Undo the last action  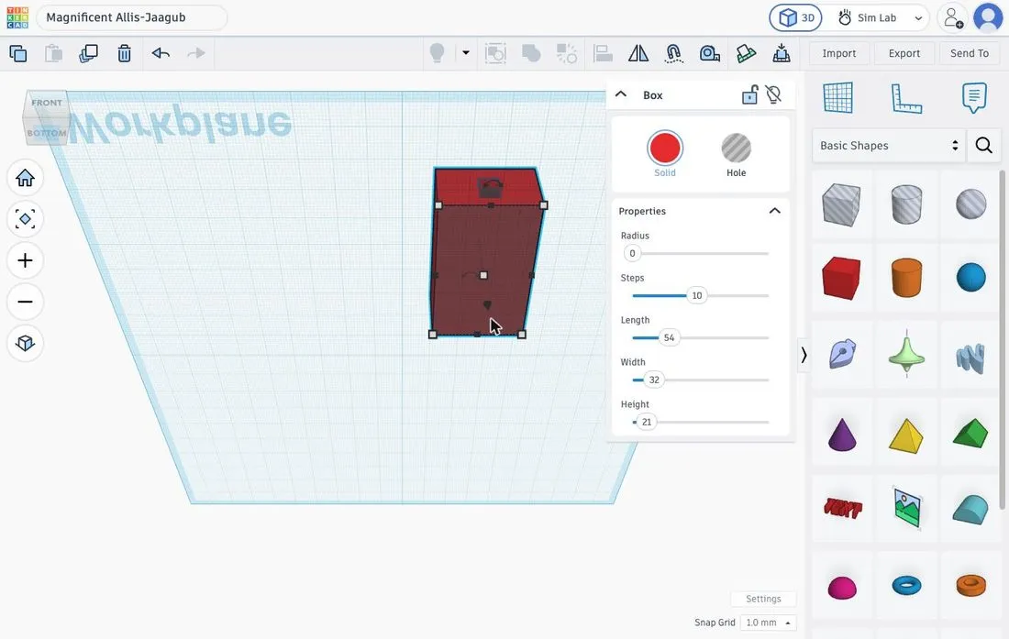[161, 53]
